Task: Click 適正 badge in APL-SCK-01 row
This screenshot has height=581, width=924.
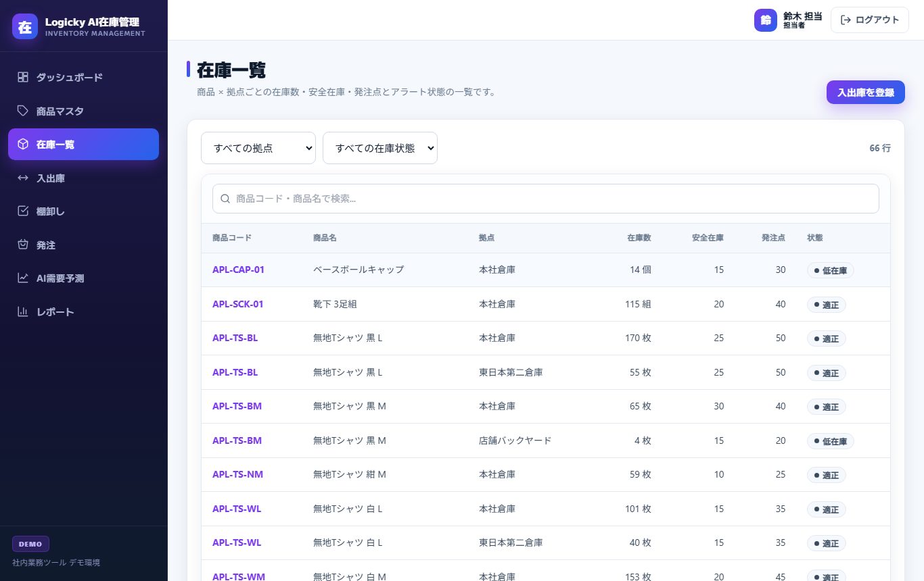Action: [826, 305]
